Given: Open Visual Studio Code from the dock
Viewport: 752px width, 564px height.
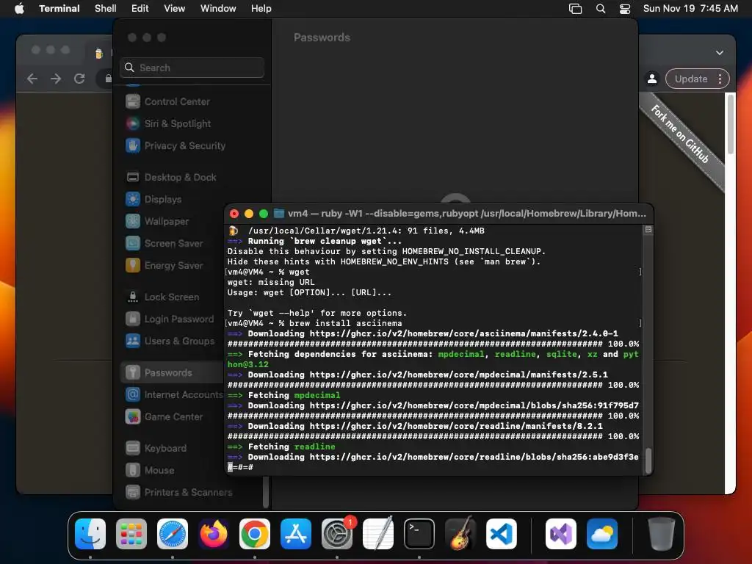Looking at the screenshot, I should [x=502, y=534].
